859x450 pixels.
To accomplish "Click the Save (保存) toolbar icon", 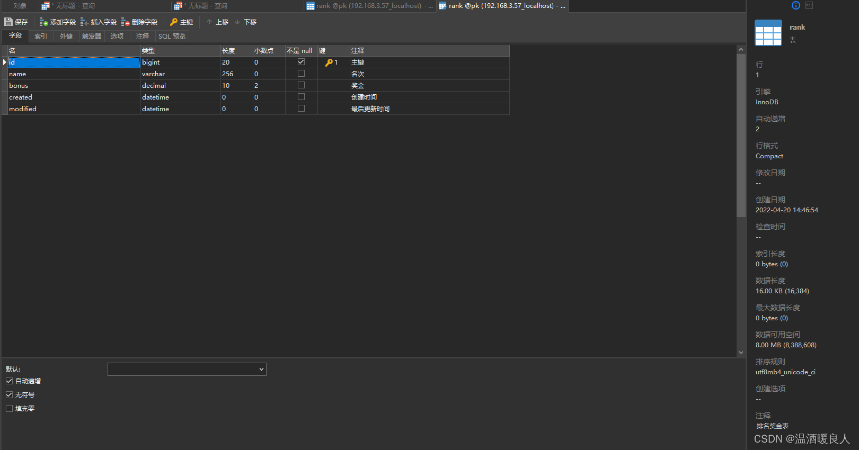I will coord(8,22).
